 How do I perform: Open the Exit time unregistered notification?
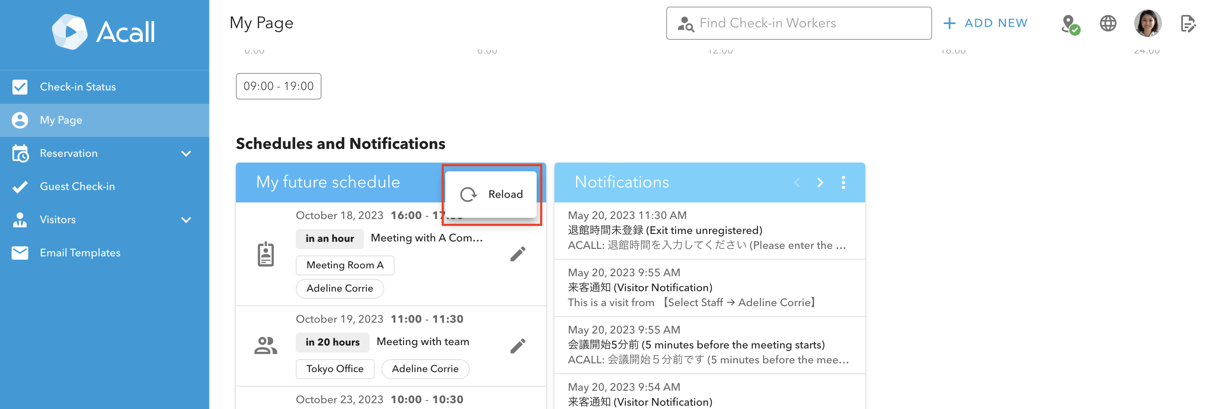click(709, 230)
